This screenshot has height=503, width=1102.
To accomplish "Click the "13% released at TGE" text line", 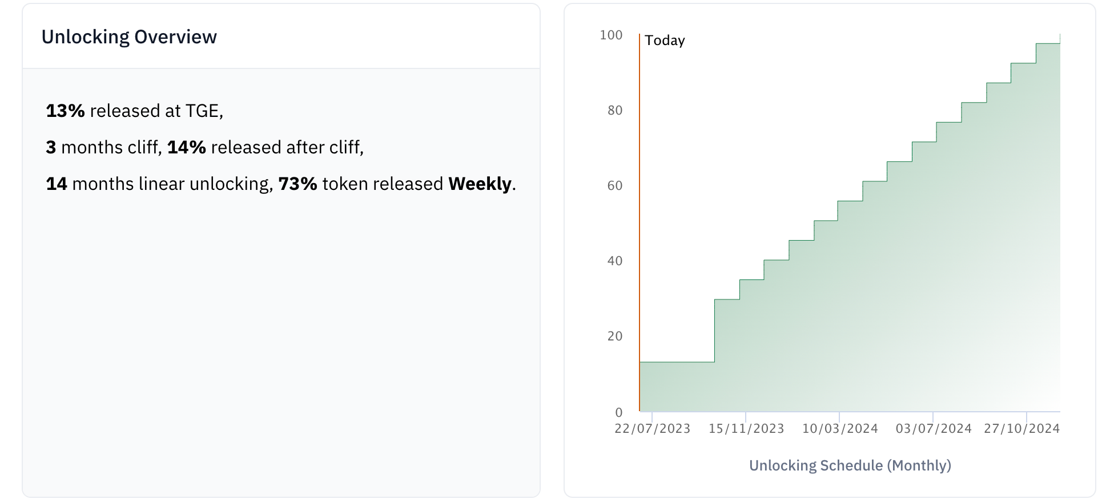I will coord(135,111).
